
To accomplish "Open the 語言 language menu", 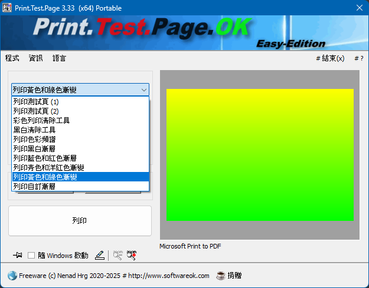I will tap(60, 58).
